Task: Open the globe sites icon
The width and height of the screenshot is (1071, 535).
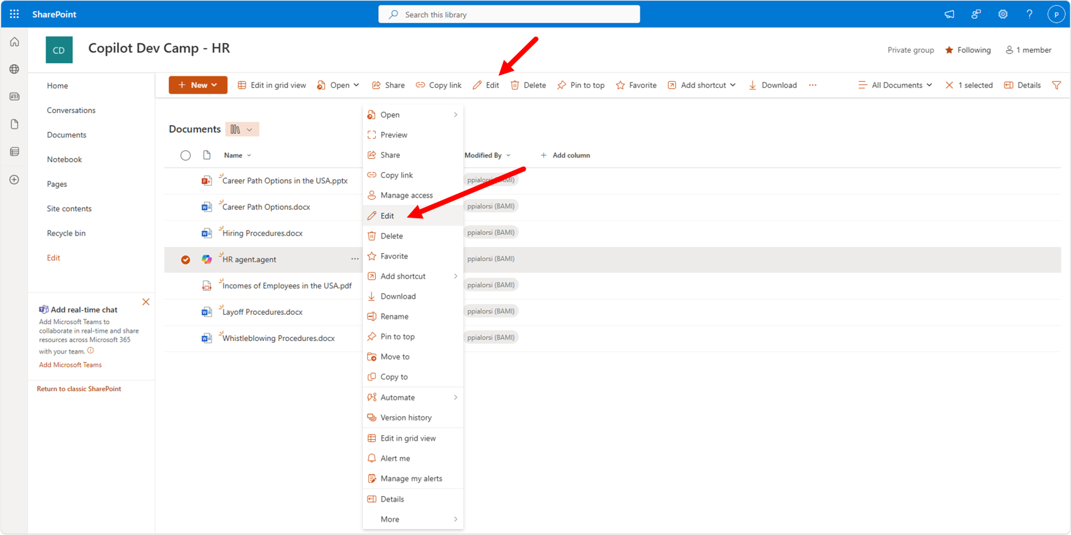Action: (14, 69)
